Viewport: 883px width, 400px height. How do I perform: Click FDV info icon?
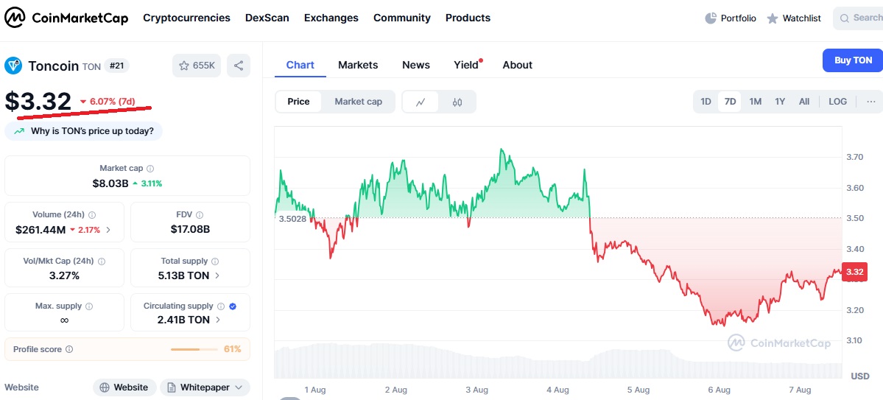click(200, 214)
